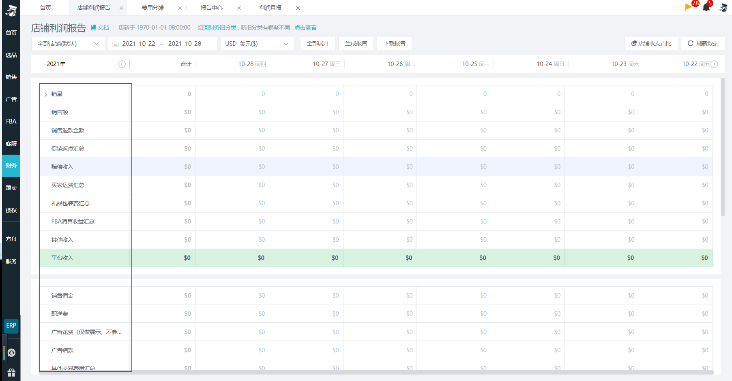Open the 全部店铺(默认) store dropdown

pyautogui.click(x=68, y=44)
